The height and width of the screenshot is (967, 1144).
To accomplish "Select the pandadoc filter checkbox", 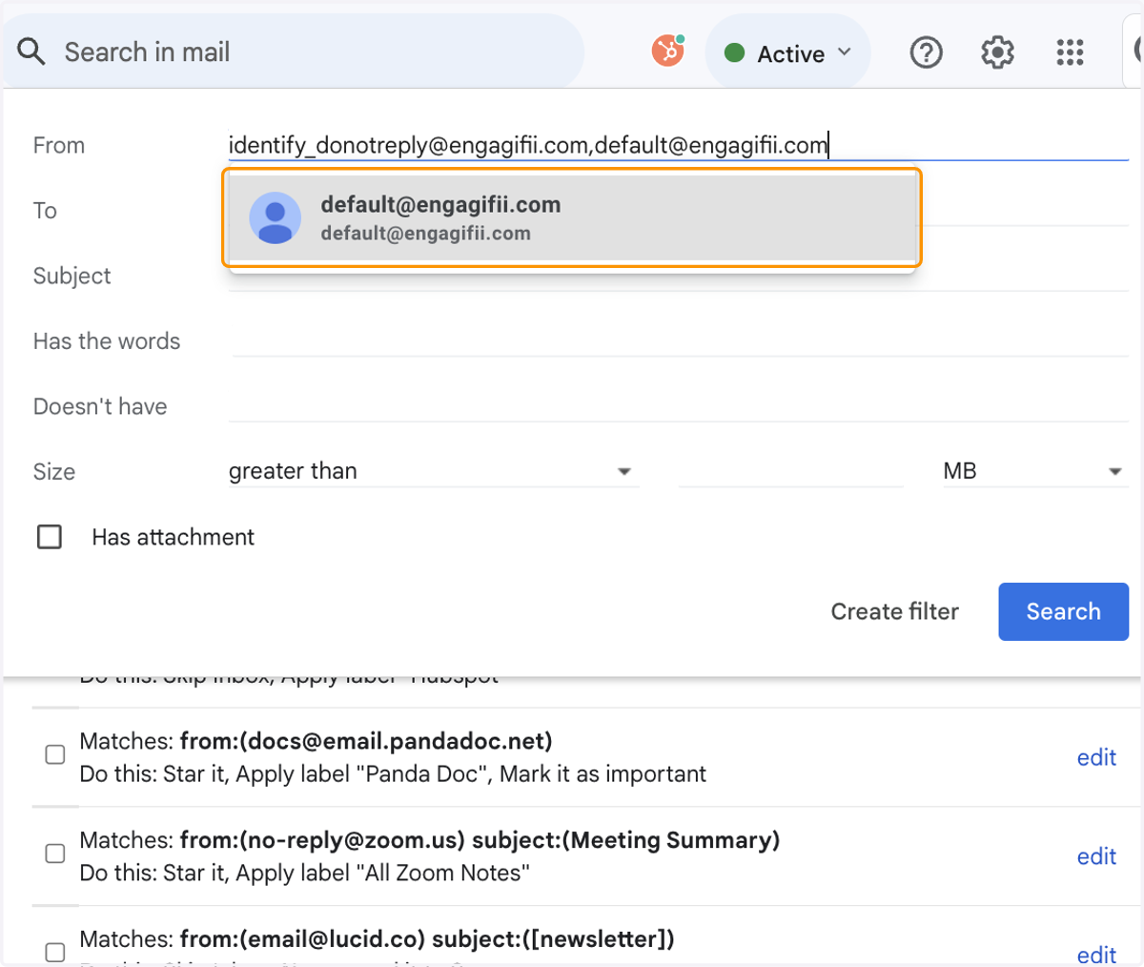I will pos(55,754).
